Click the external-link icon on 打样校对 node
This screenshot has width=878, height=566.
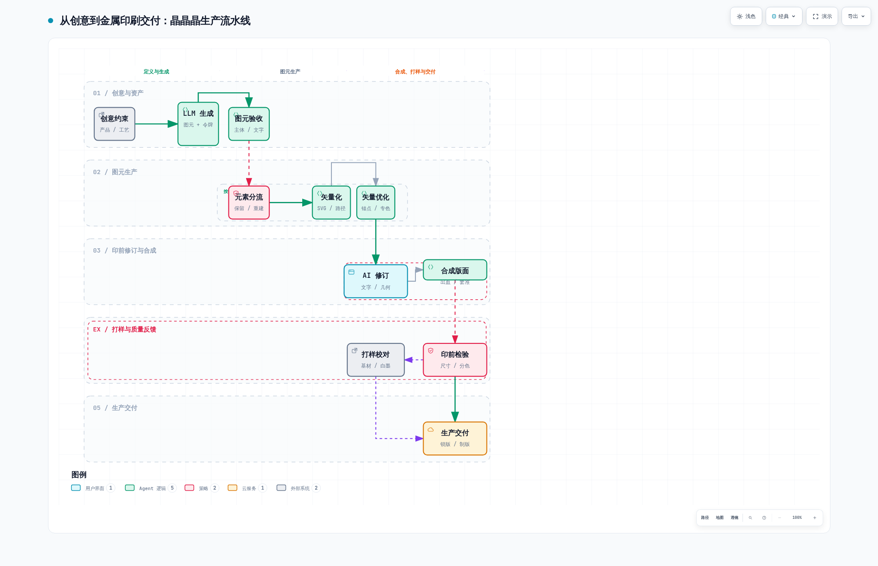355,350
